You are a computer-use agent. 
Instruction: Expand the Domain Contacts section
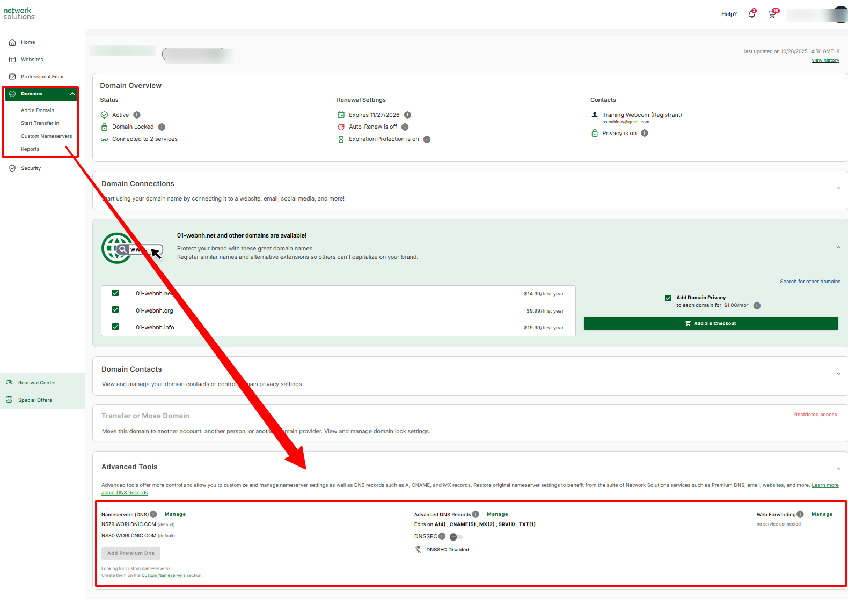838,374
